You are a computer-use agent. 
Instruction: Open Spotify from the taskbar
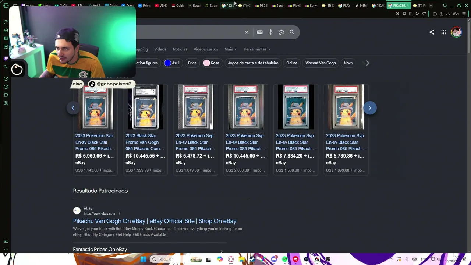click(285, 259)
